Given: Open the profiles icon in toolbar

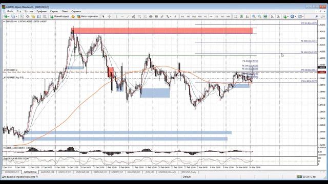Looking at the screenshot, I should pos(14,16).
